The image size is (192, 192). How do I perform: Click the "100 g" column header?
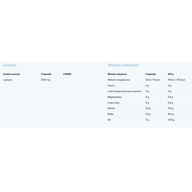point(171,74)
